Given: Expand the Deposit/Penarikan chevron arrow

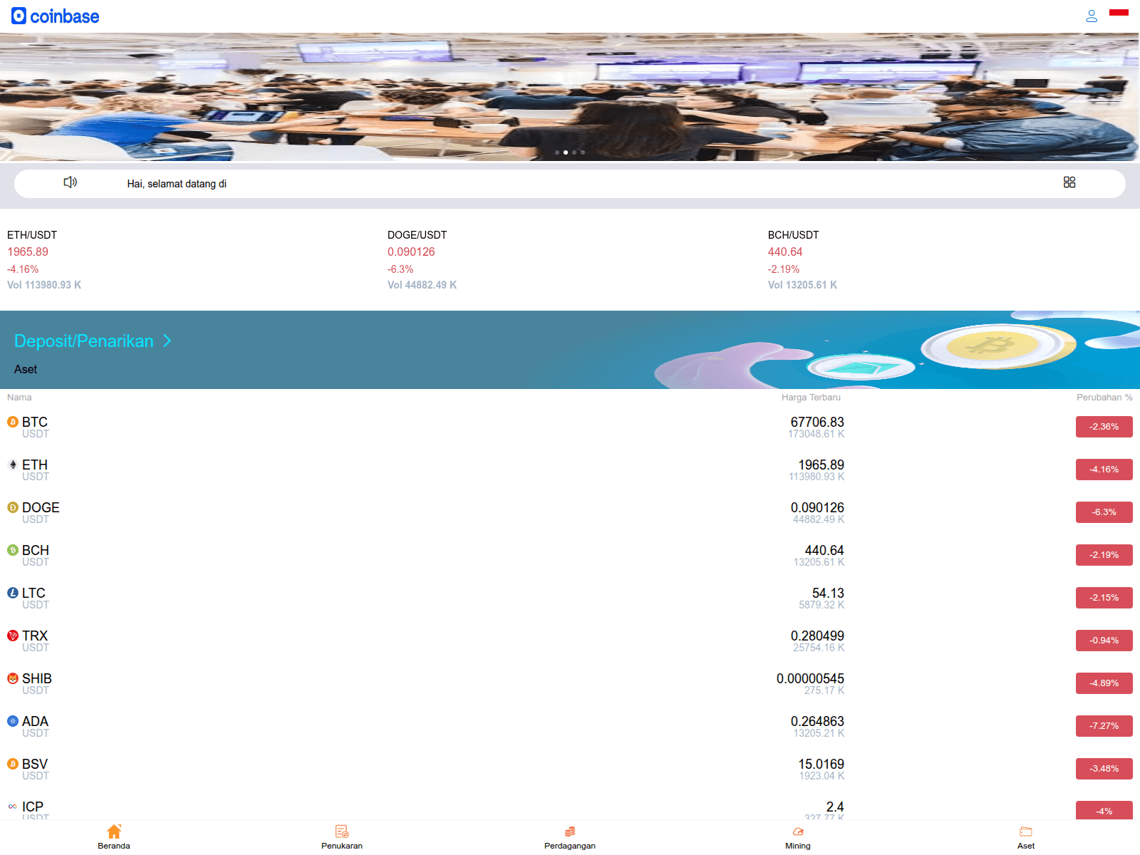Looking at the screenshot, I should click(167, 341).
